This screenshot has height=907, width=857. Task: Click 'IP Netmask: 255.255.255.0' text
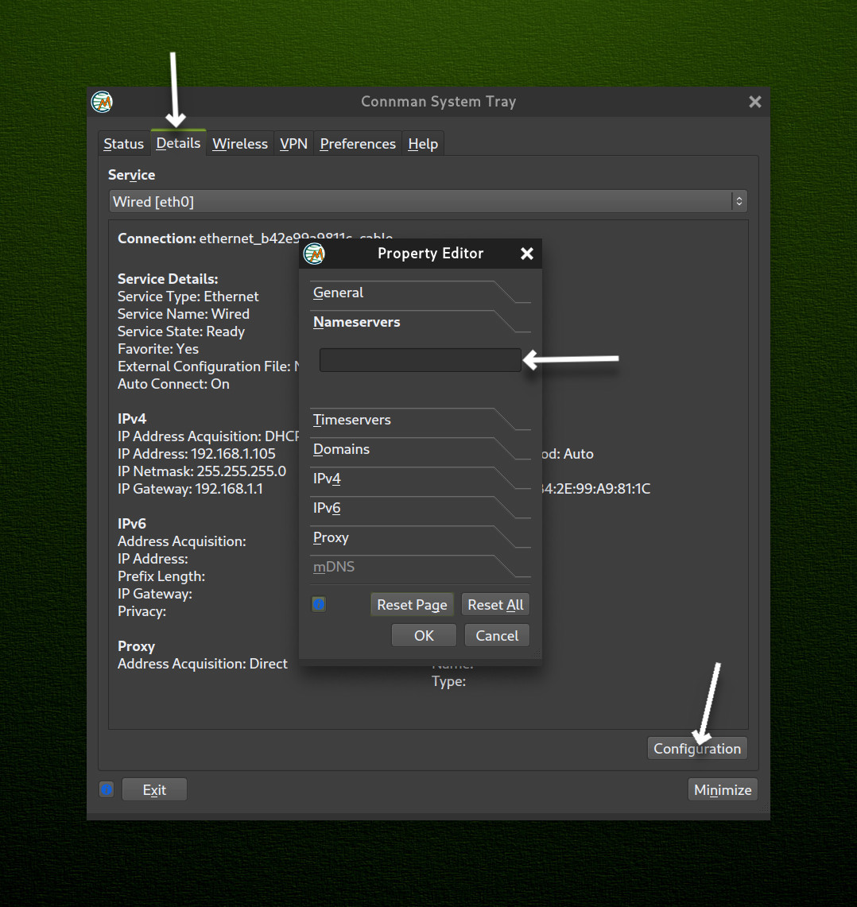pos(201,471)
